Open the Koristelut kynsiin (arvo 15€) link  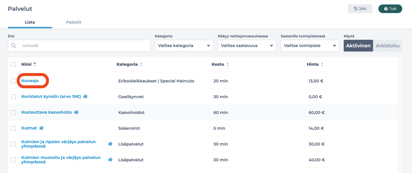point(51,96)
